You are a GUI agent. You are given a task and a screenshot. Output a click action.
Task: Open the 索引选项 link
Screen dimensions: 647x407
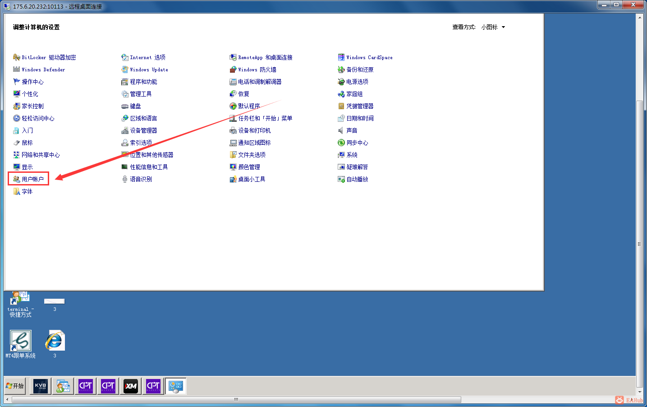point(141,143)
